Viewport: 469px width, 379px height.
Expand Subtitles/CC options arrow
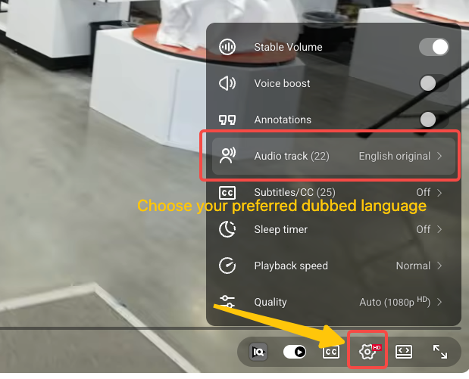click(439, 193)
